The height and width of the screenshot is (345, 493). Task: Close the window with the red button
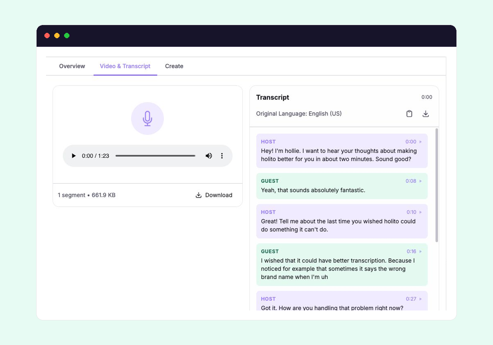coord(47,36)
